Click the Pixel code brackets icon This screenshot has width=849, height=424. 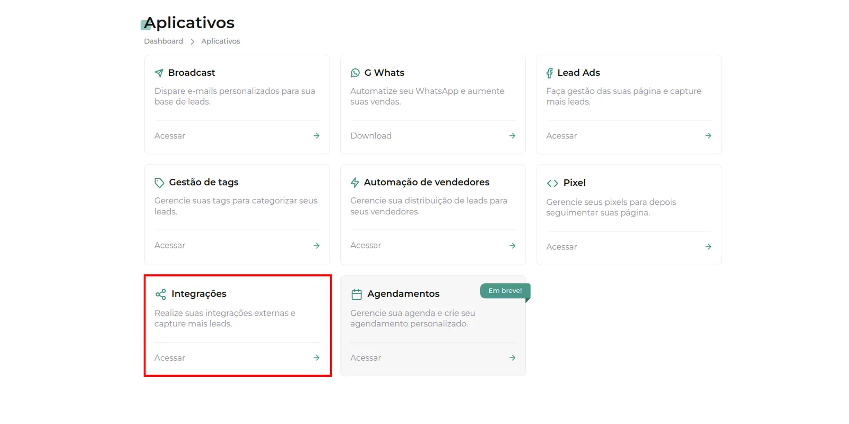click(552, 183)
